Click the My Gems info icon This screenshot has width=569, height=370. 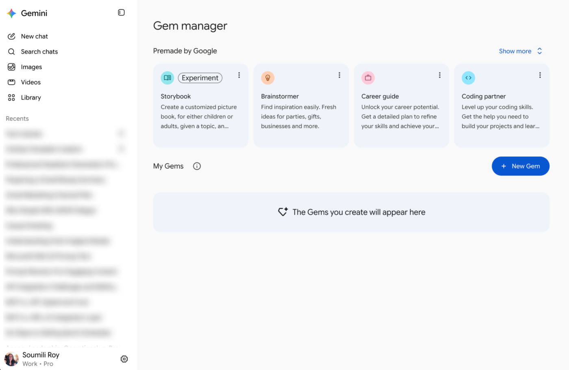point(197,166)
